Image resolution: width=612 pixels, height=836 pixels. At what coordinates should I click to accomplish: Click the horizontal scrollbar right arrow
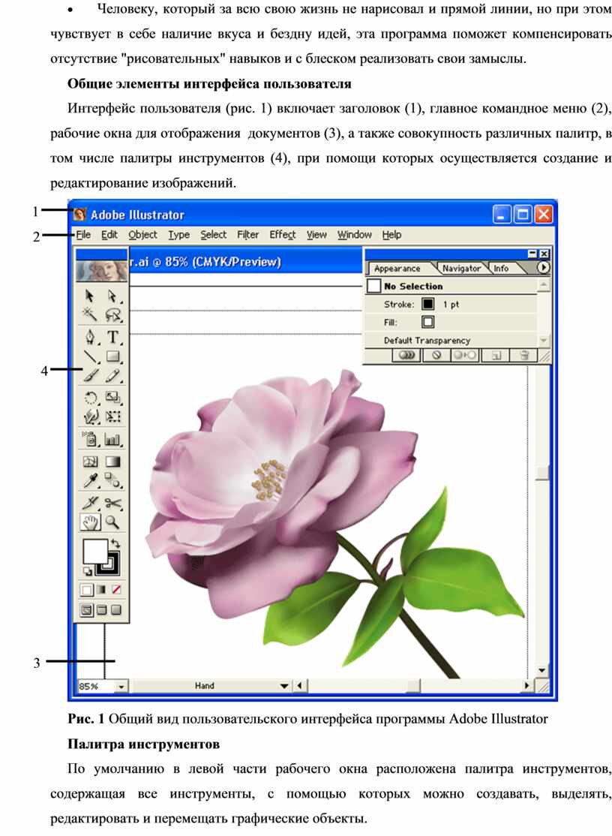click(527, 686)
